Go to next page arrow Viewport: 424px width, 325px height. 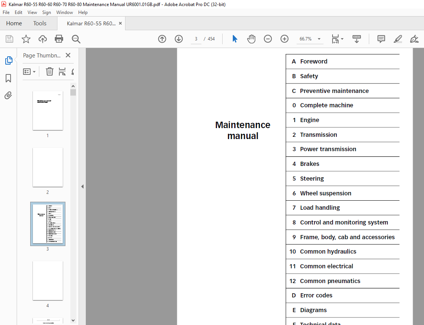click(179, 39)
